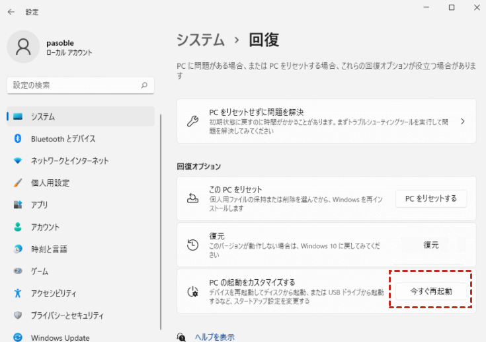Click the アプリ icon in sidebar
Screen dimensions: 486x342
tap(18, 204)
